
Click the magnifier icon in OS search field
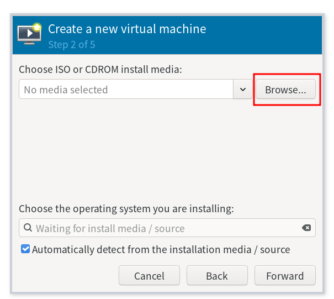coord(27,228)
